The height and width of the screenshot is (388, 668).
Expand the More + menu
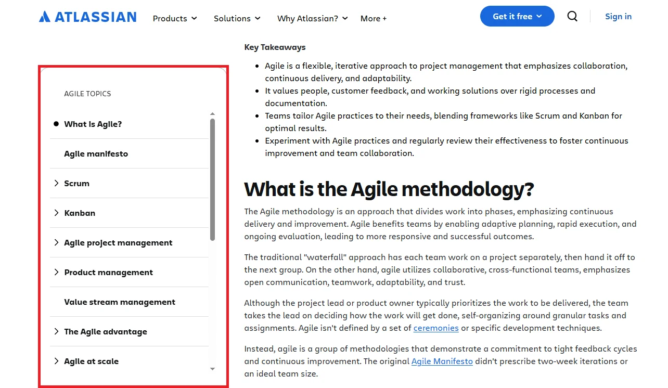coord(374,18)
